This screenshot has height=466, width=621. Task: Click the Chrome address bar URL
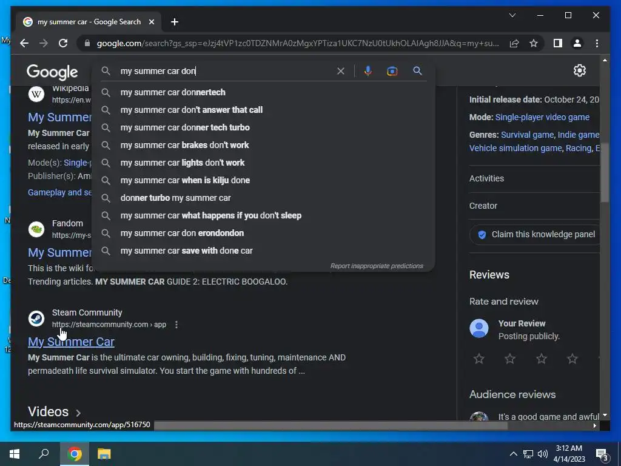coord(298,43)
